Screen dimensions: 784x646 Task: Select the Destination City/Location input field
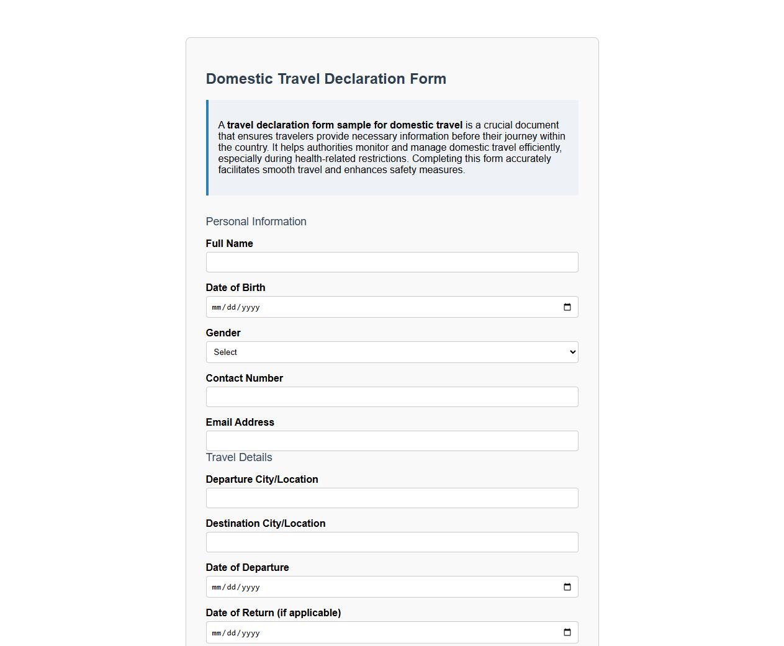(392, 542)
